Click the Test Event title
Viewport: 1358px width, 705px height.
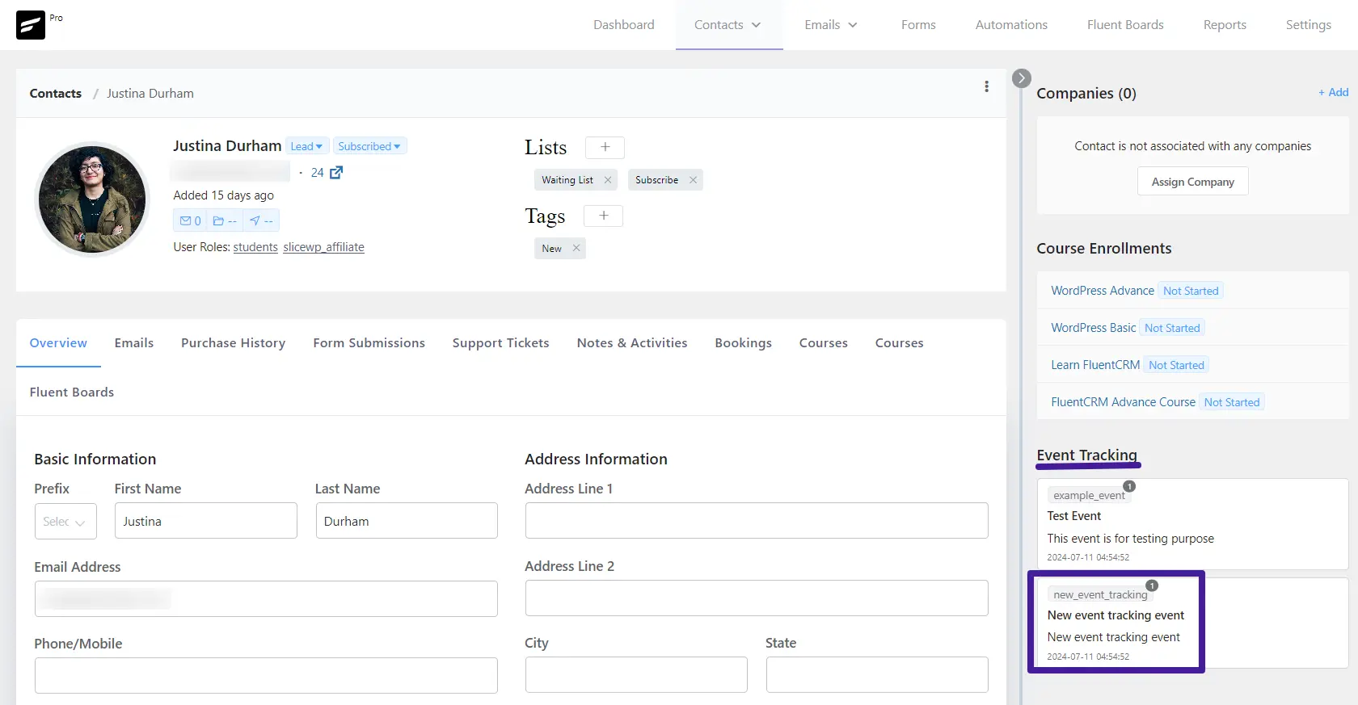pyautogui.click(x=1074, y=516)
